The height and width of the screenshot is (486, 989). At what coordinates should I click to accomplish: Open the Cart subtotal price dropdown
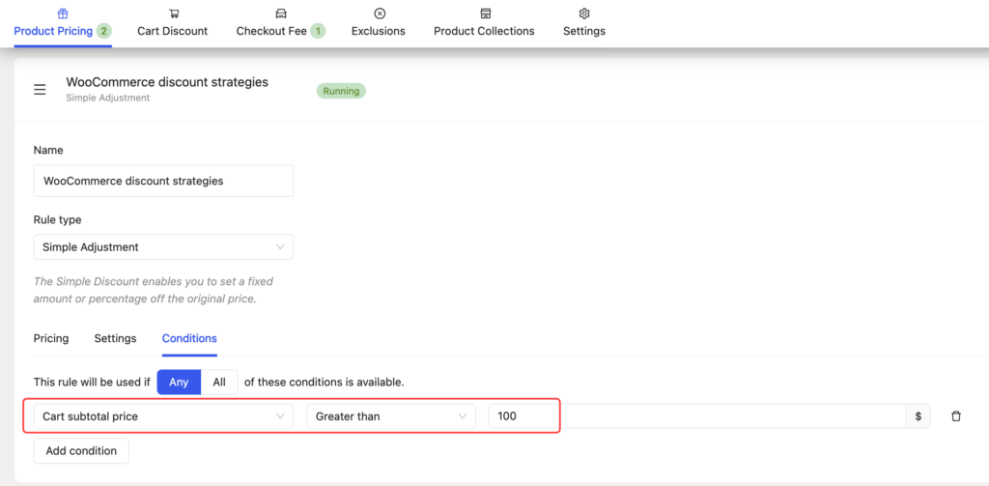click(163, 416)
